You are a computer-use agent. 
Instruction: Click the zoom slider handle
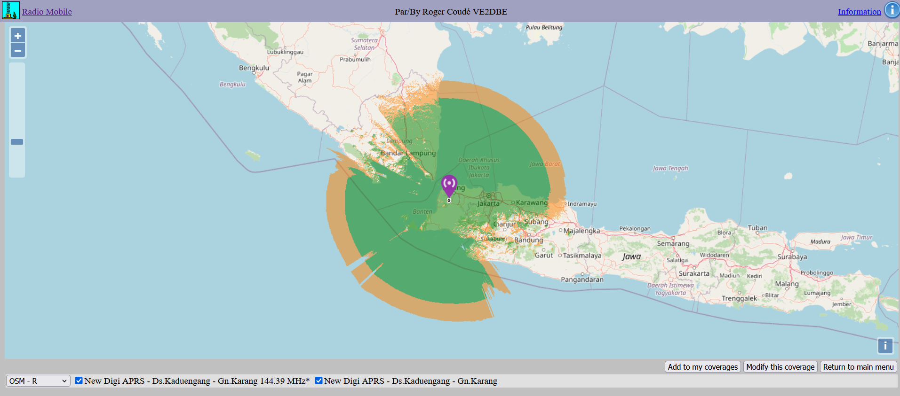click(x=17, y=142)
